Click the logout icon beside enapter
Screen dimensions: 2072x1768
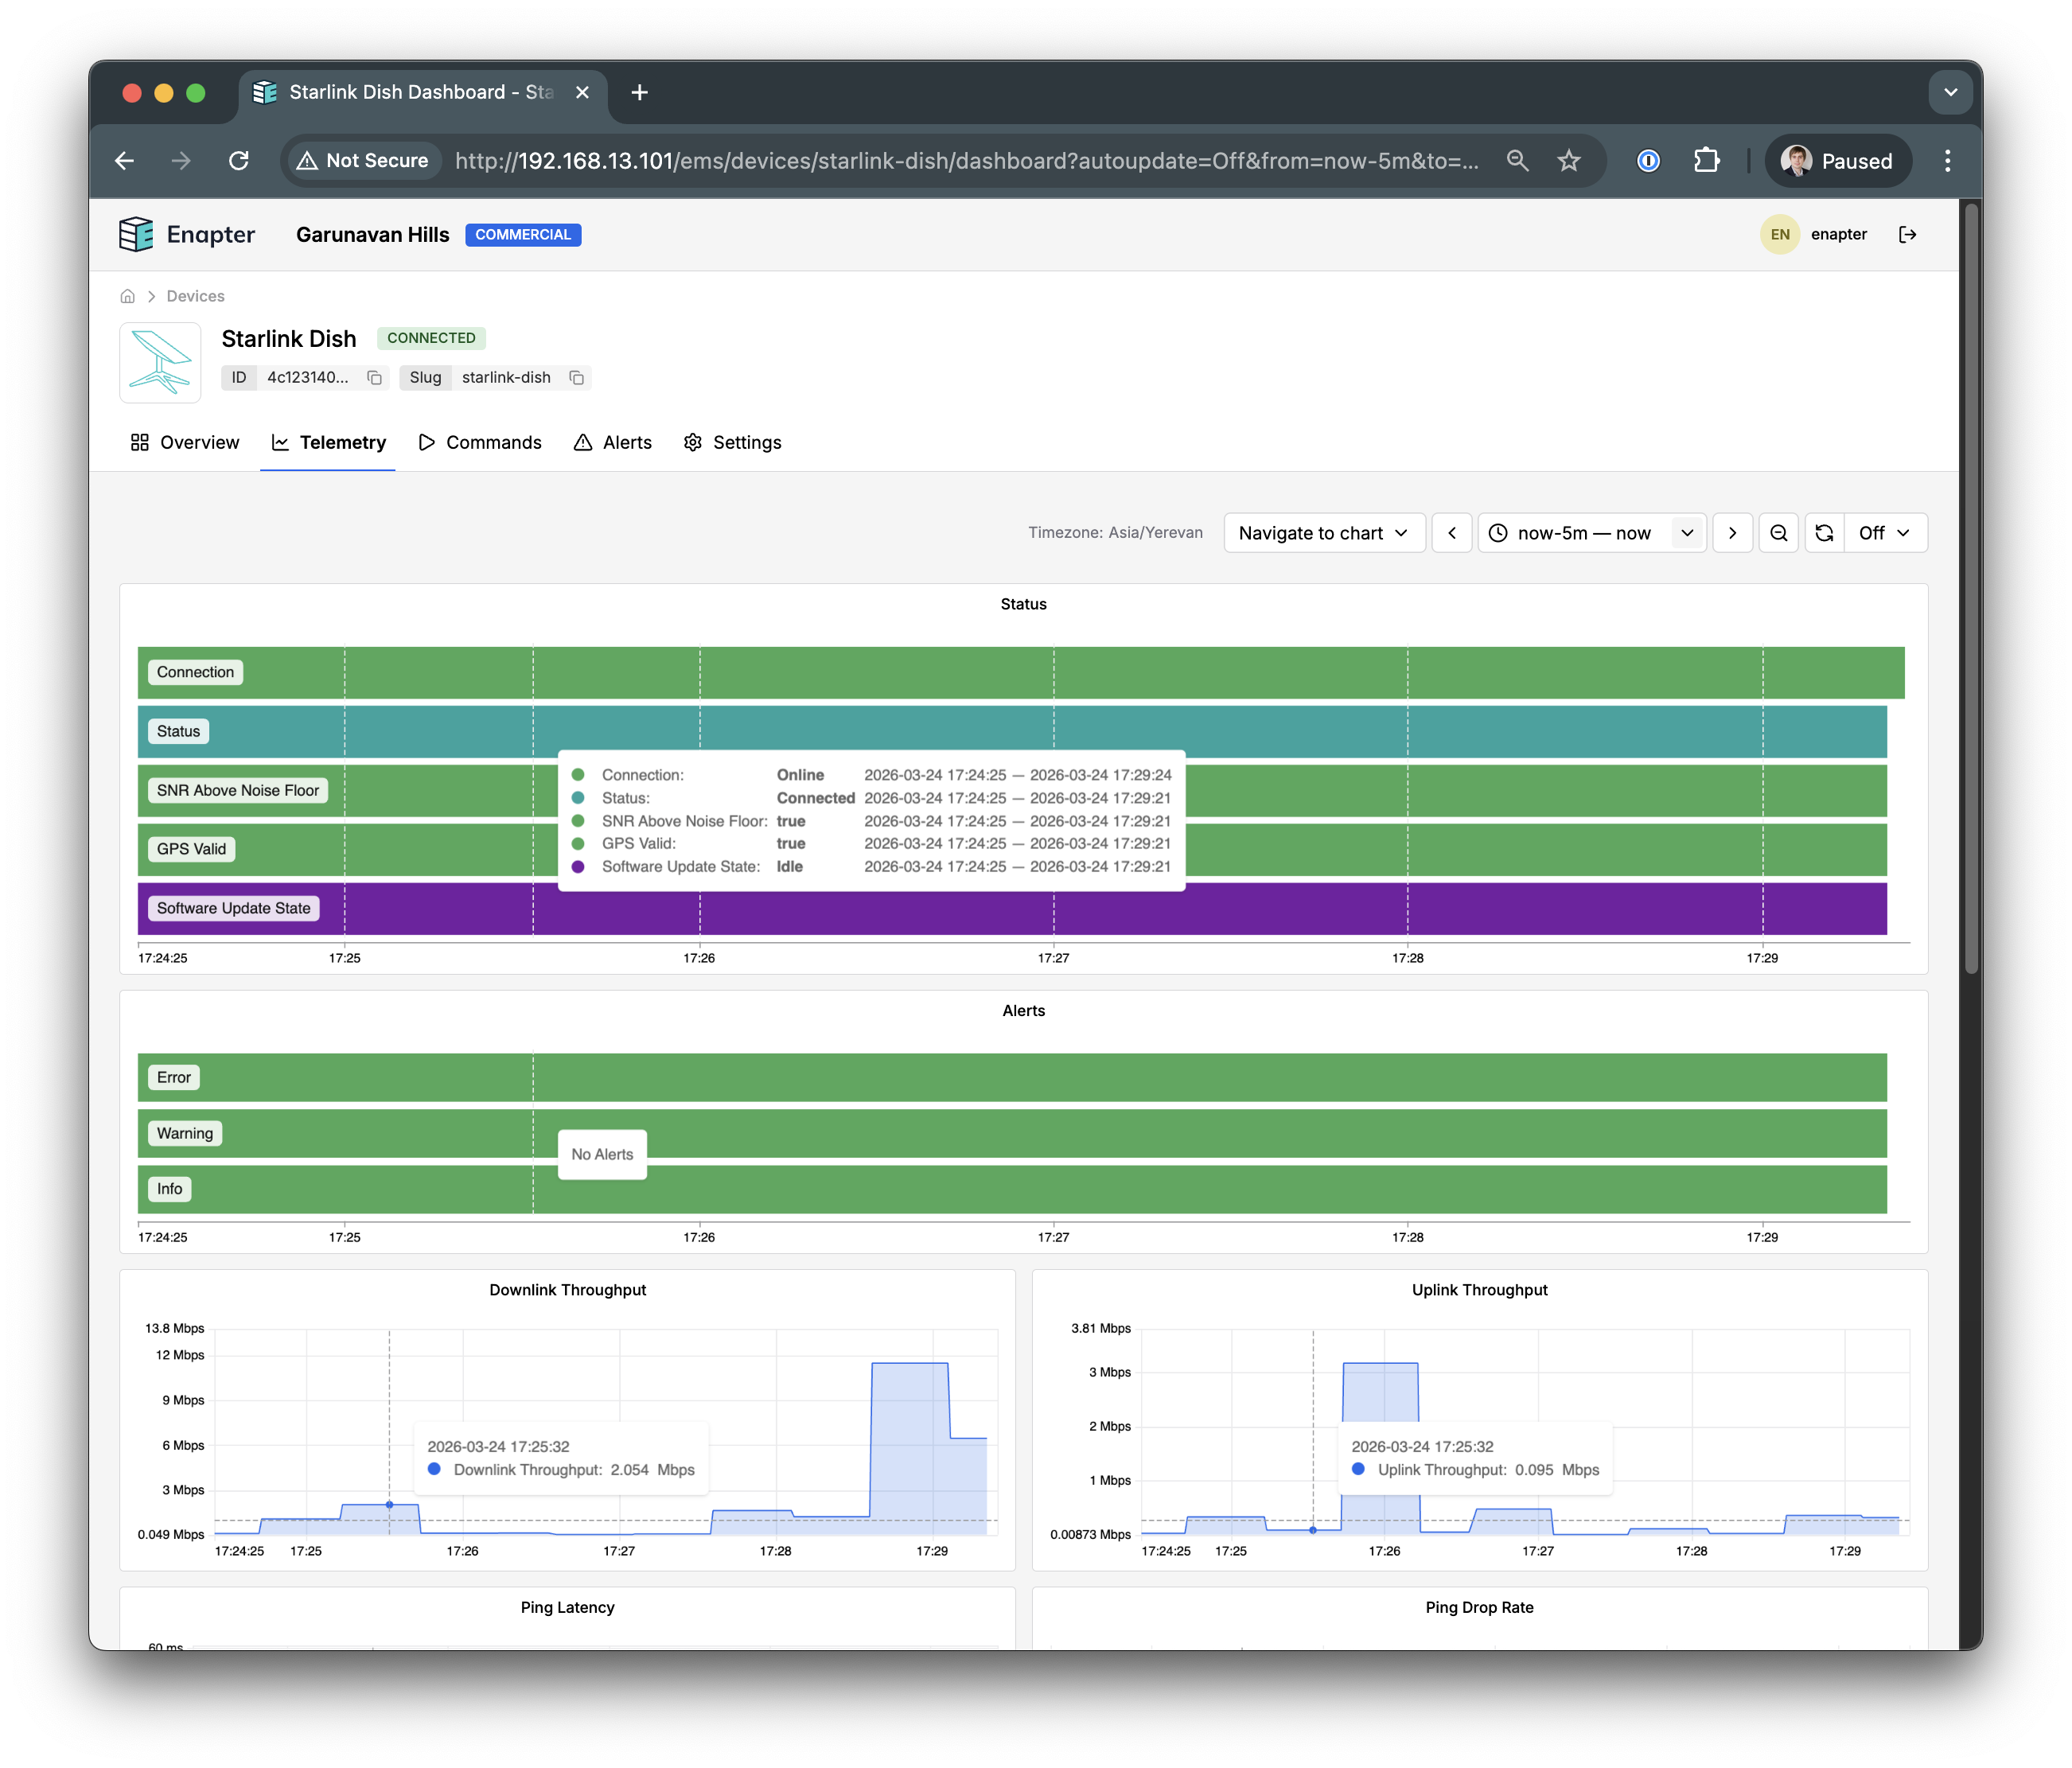click(1907, 234)
